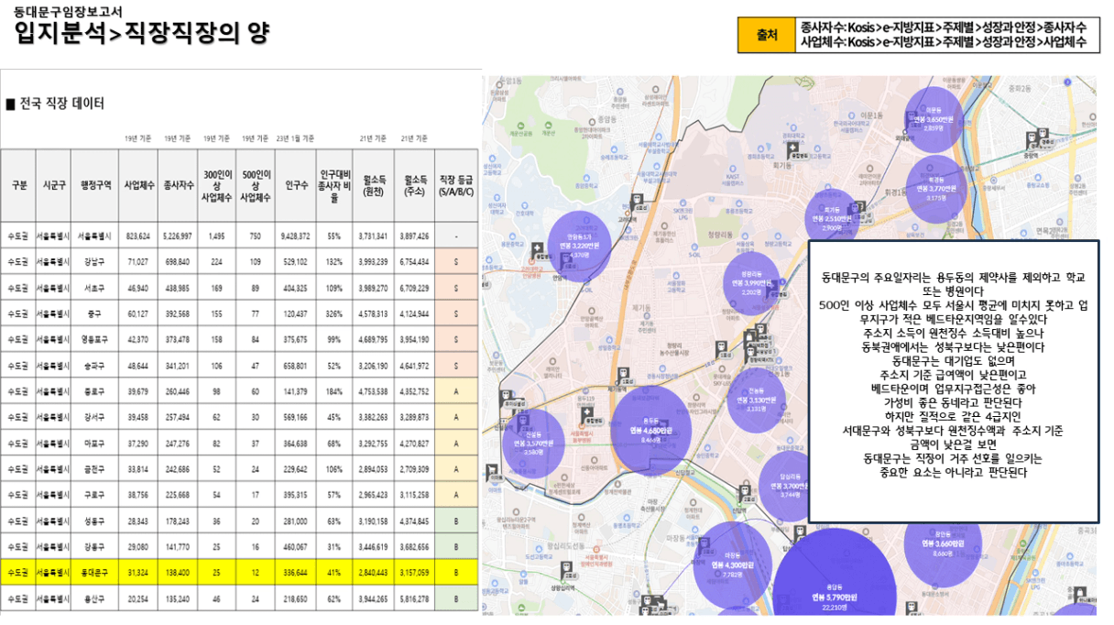Click the 용두동 '연봉 4,680만원' map circle
Image resolution: width=1114 pixels, height=625 pixels.
click(x=651, y=431)
